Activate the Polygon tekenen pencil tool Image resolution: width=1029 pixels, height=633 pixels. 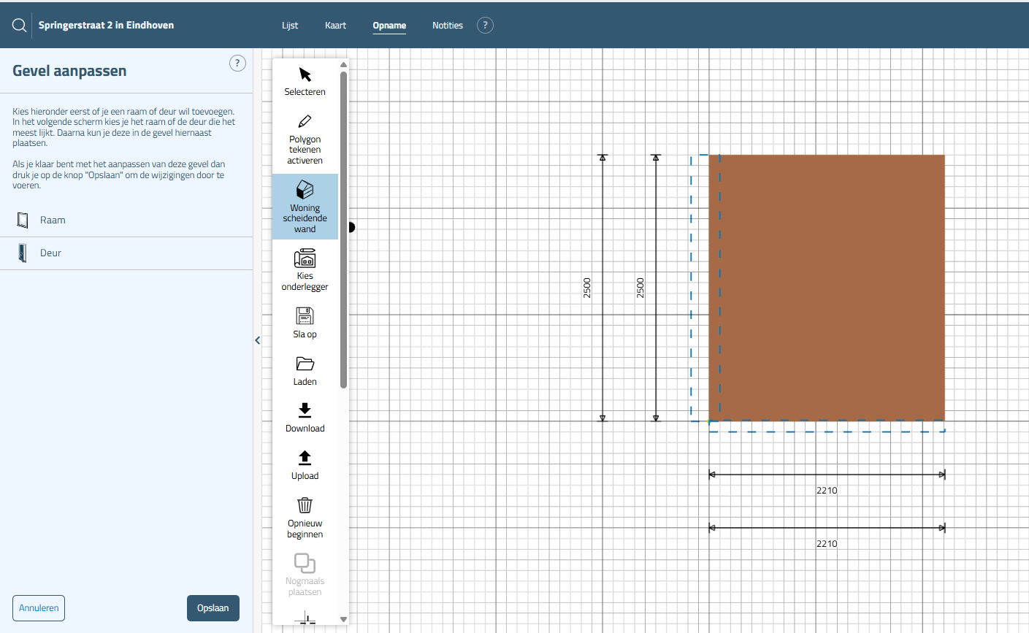pos(305,122)
